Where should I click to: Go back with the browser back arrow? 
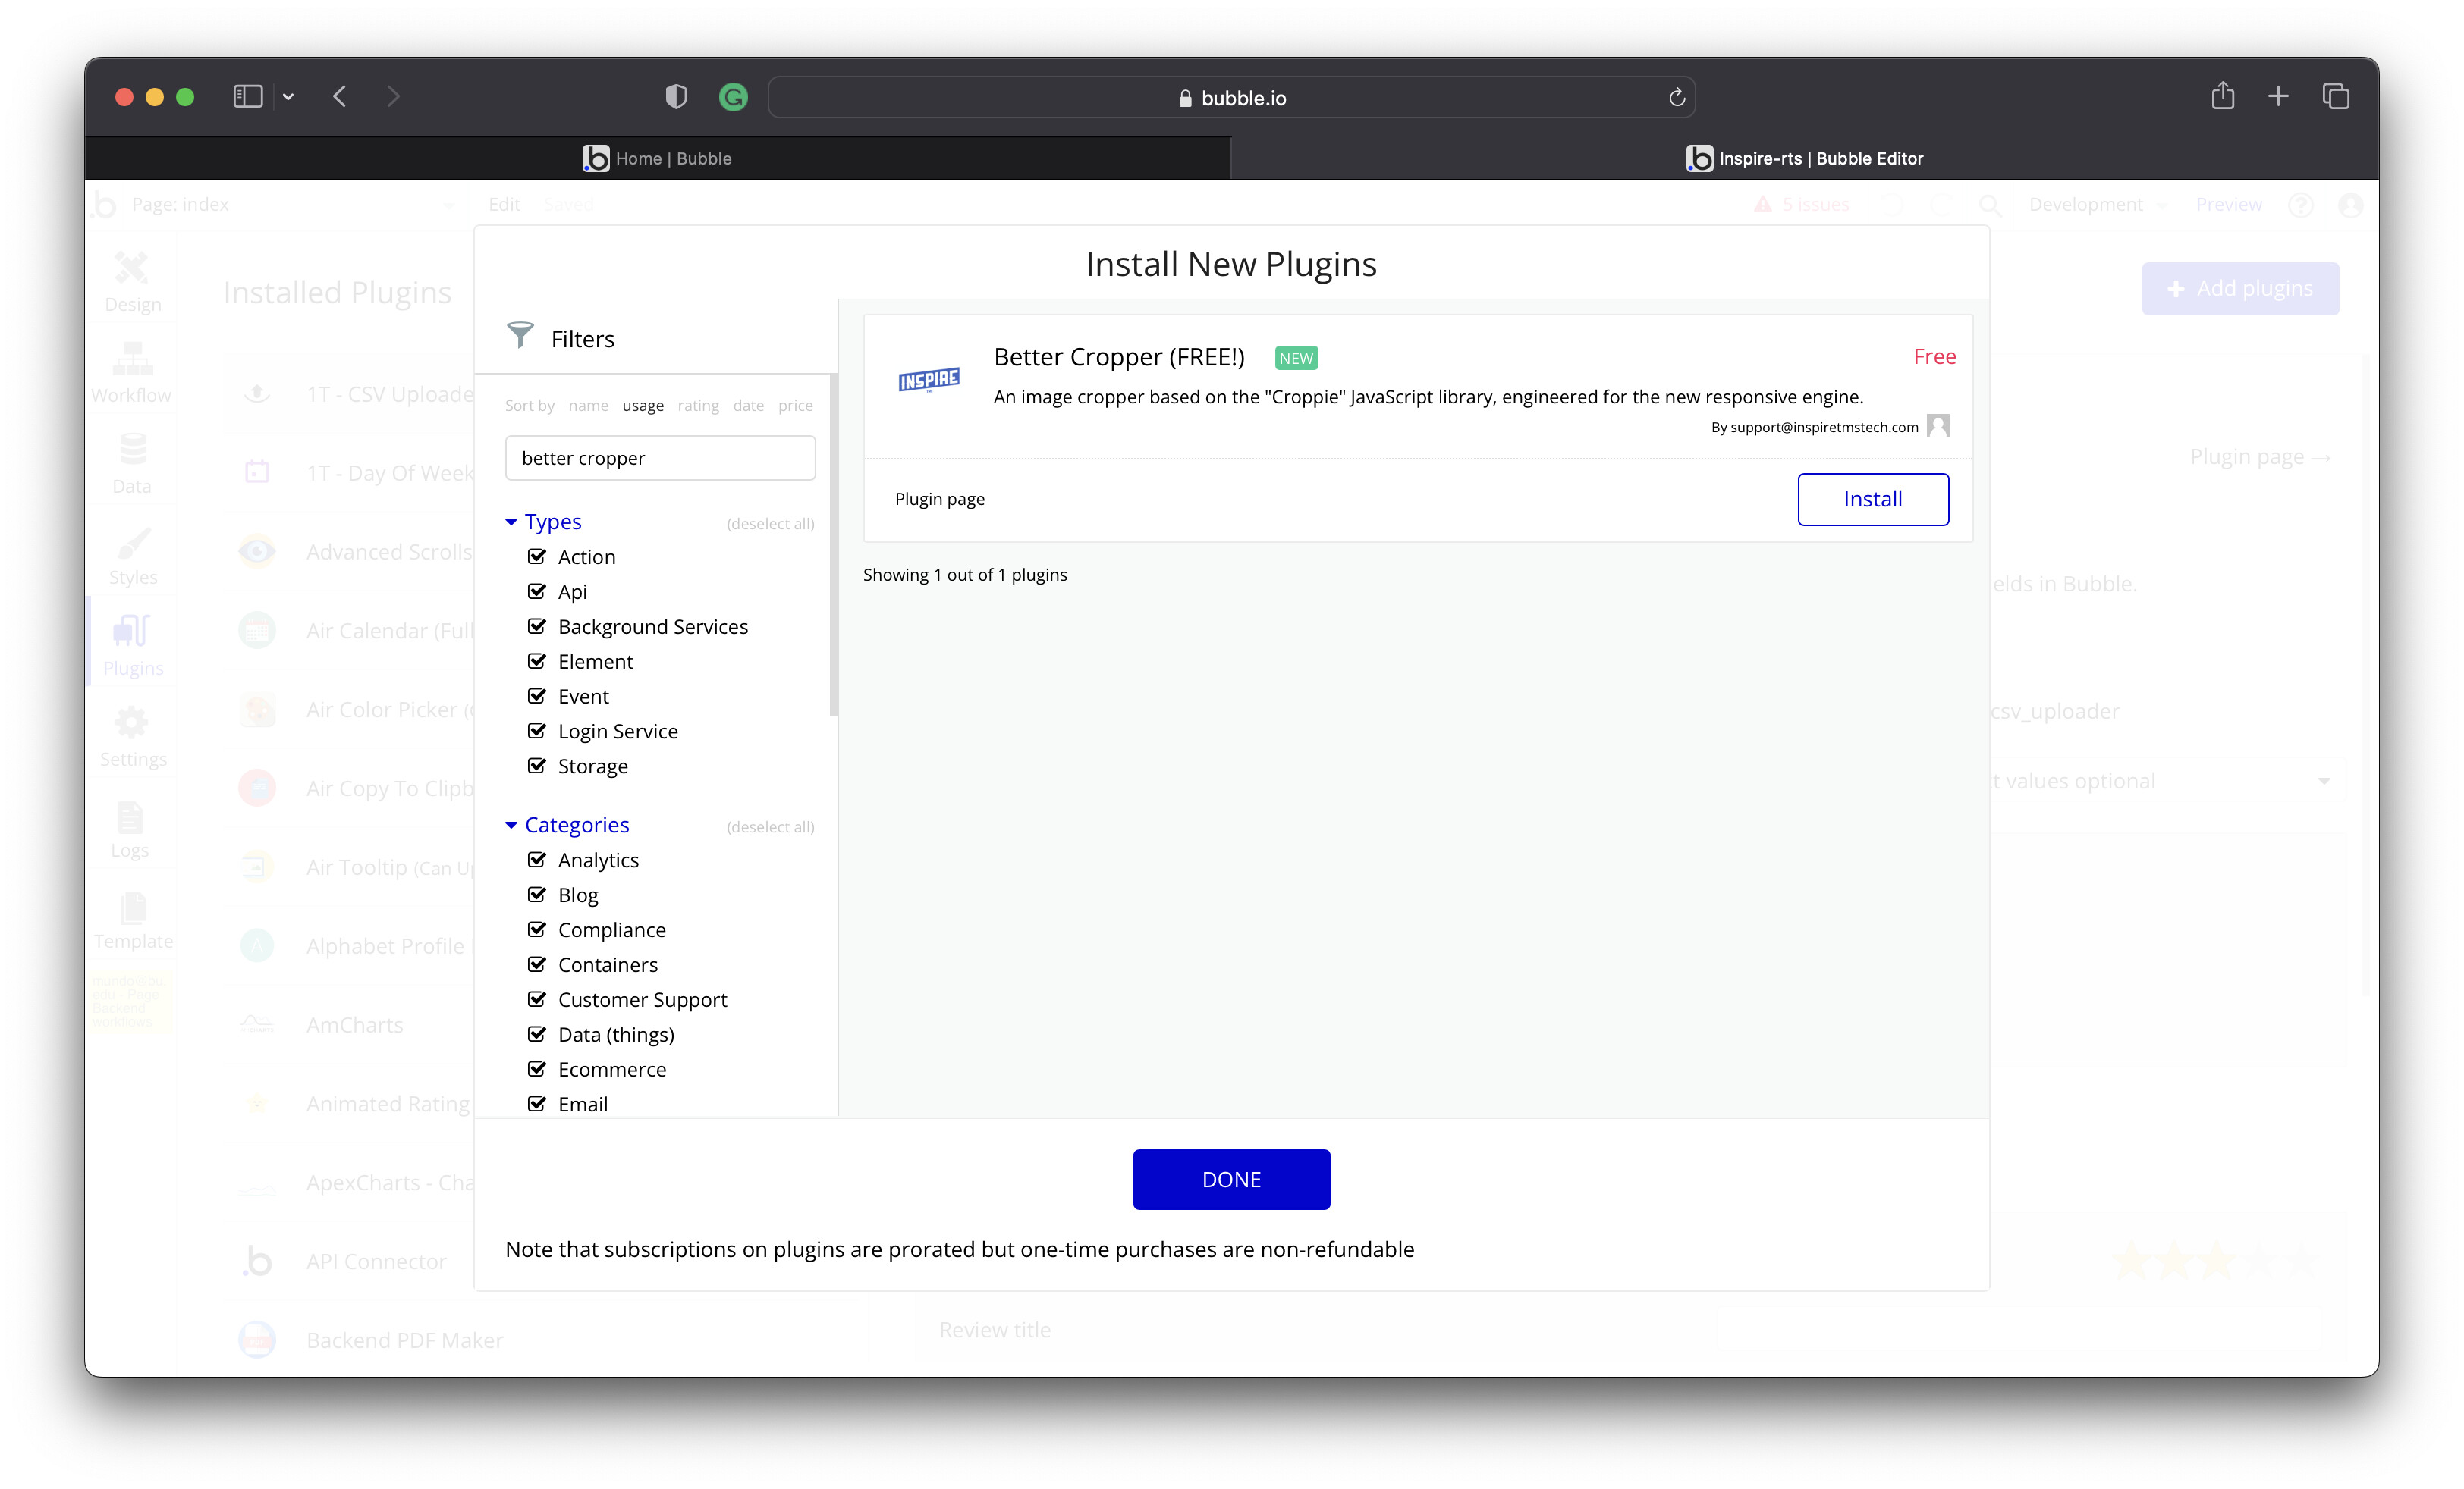tap(340, 97)
